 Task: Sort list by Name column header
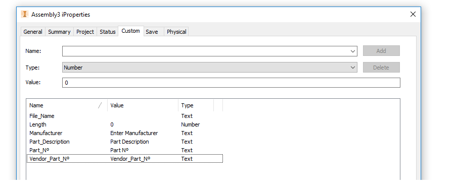(x=67, y=105)
